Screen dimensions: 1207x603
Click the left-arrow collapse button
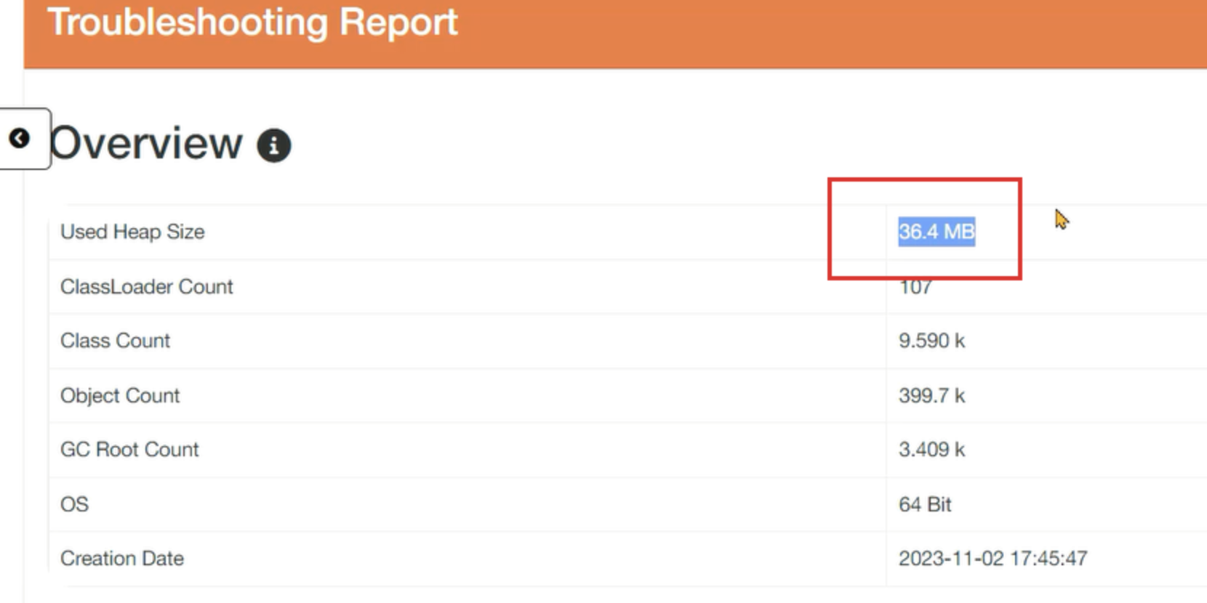click(20, 138)
